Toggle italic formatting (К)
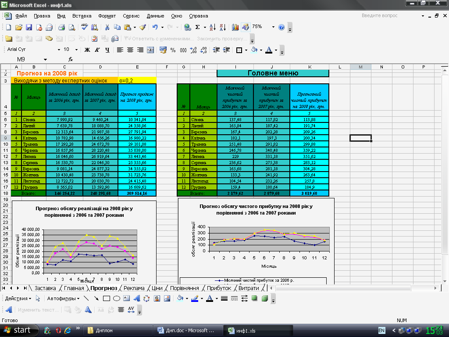The height and width of the screenshot is (337, 449). [97, 50]
